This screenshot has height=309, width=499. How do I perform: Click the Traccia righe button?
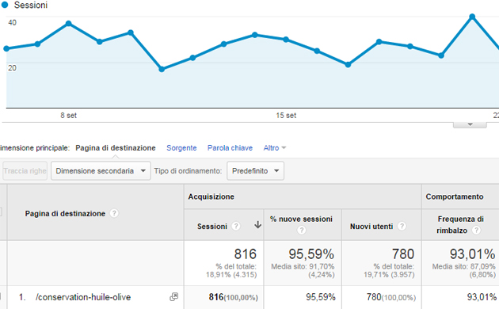(25, 171)
